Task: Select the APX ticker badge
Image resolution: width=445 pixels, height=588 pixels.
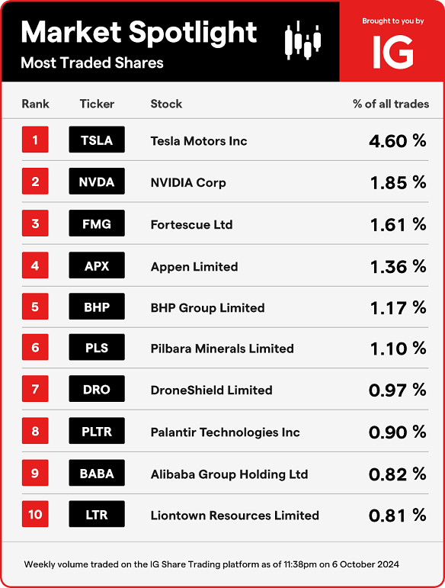Action: click(97, 265)
